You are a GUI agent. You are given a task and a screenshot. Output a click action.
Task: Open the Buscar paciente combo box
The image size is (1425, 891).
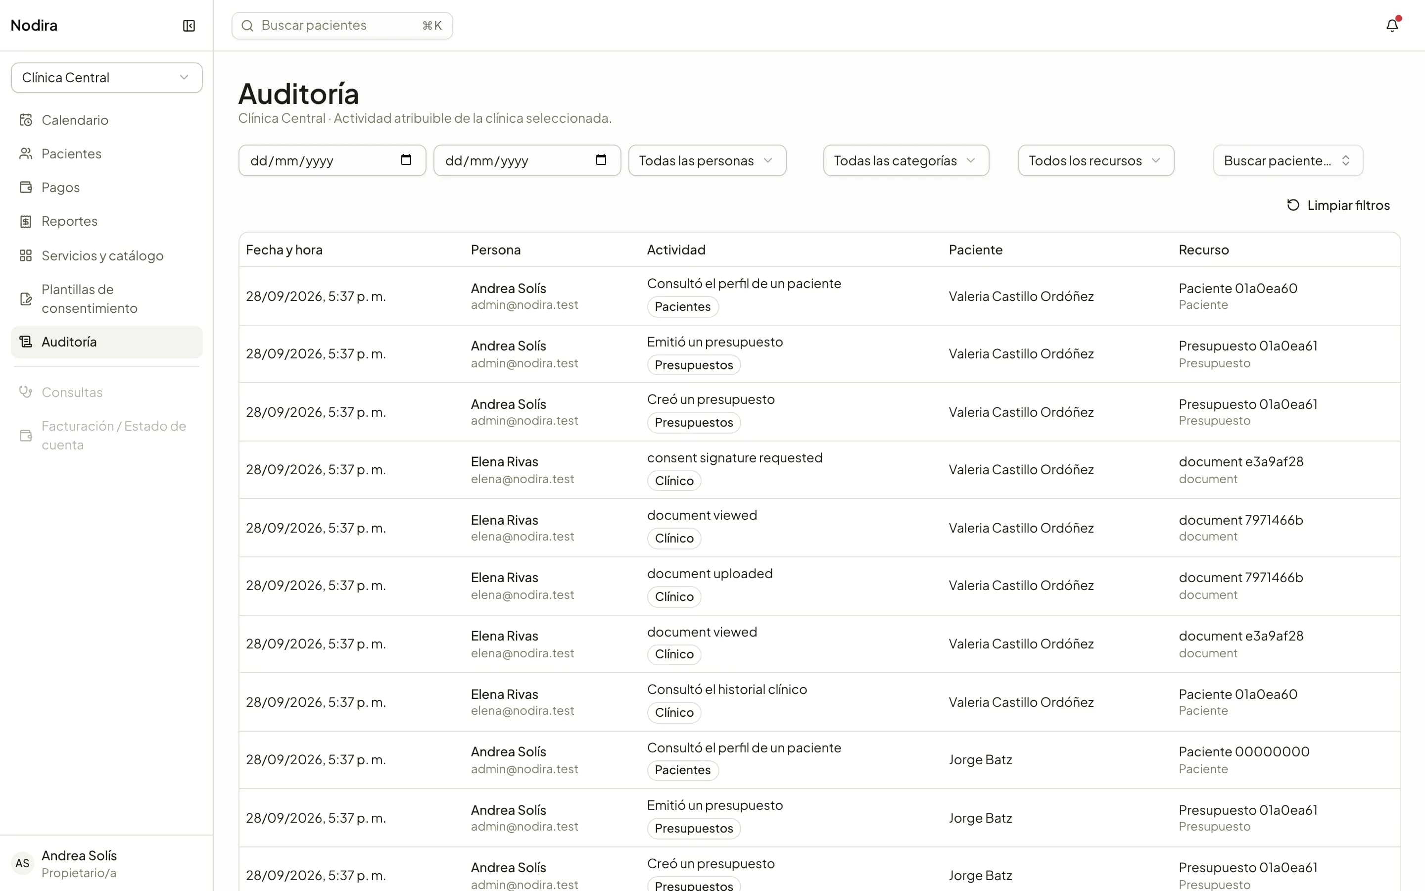1288,160
